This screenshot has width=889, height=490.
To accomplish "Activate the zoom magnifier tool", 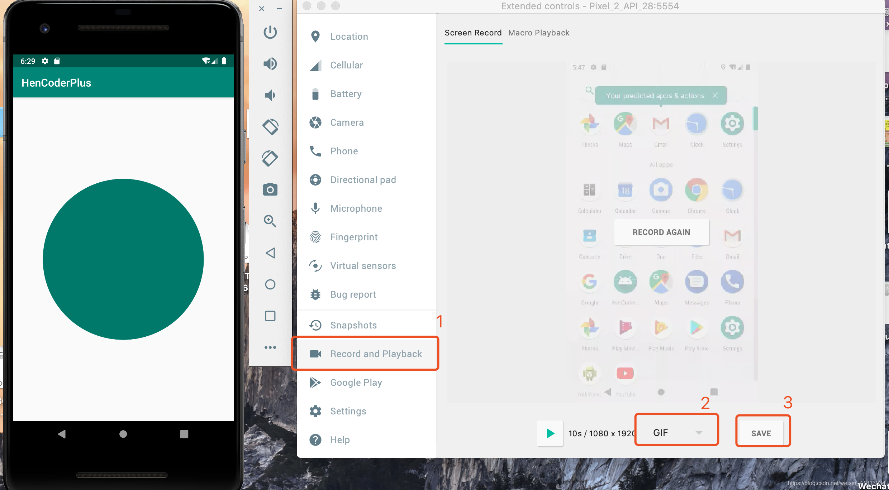I will [x=270, y=221].
